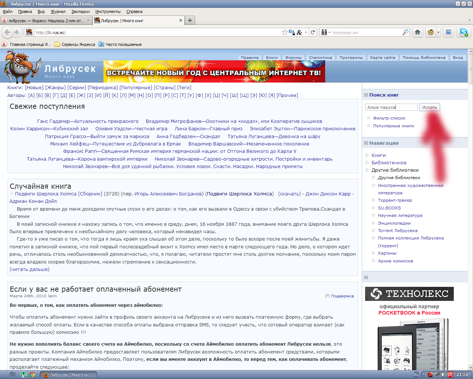Click the Либрусек pirate mascot logo
Screen dimensions: 473x379
pos(22,67)
